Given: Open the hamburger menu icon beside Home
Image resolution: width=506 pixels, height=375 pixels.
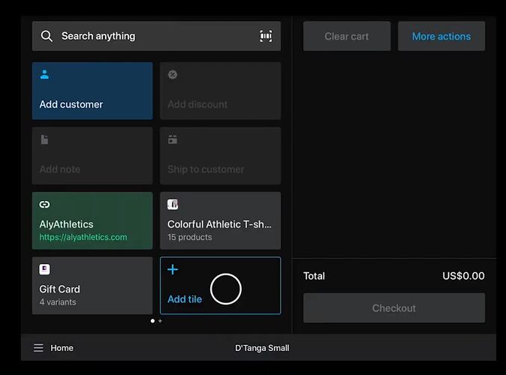Looking at the screenshot, I should point(38,347).
